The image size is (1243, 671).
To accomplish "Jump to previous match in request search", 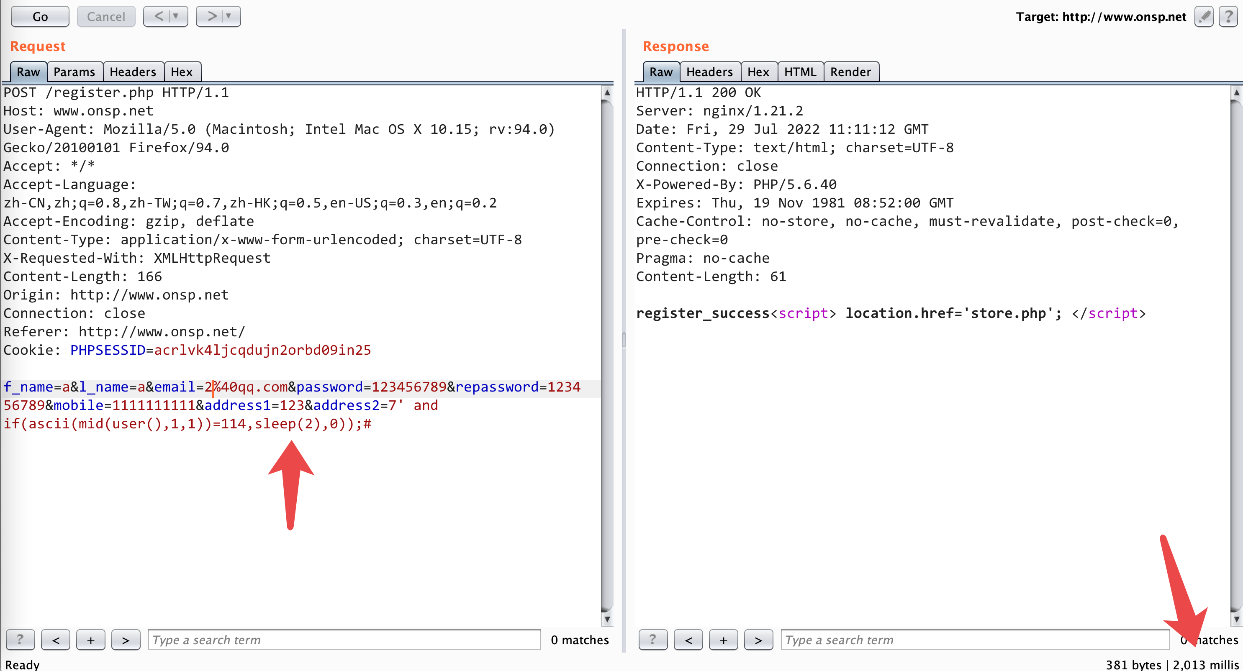I will 56,640.
